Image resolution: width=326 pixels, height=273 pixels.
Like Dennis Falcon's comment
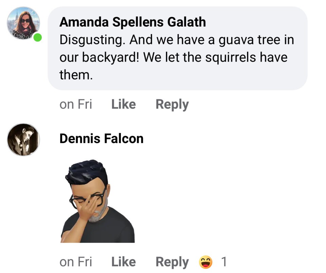pyautogui.click(x=123, y=262)
